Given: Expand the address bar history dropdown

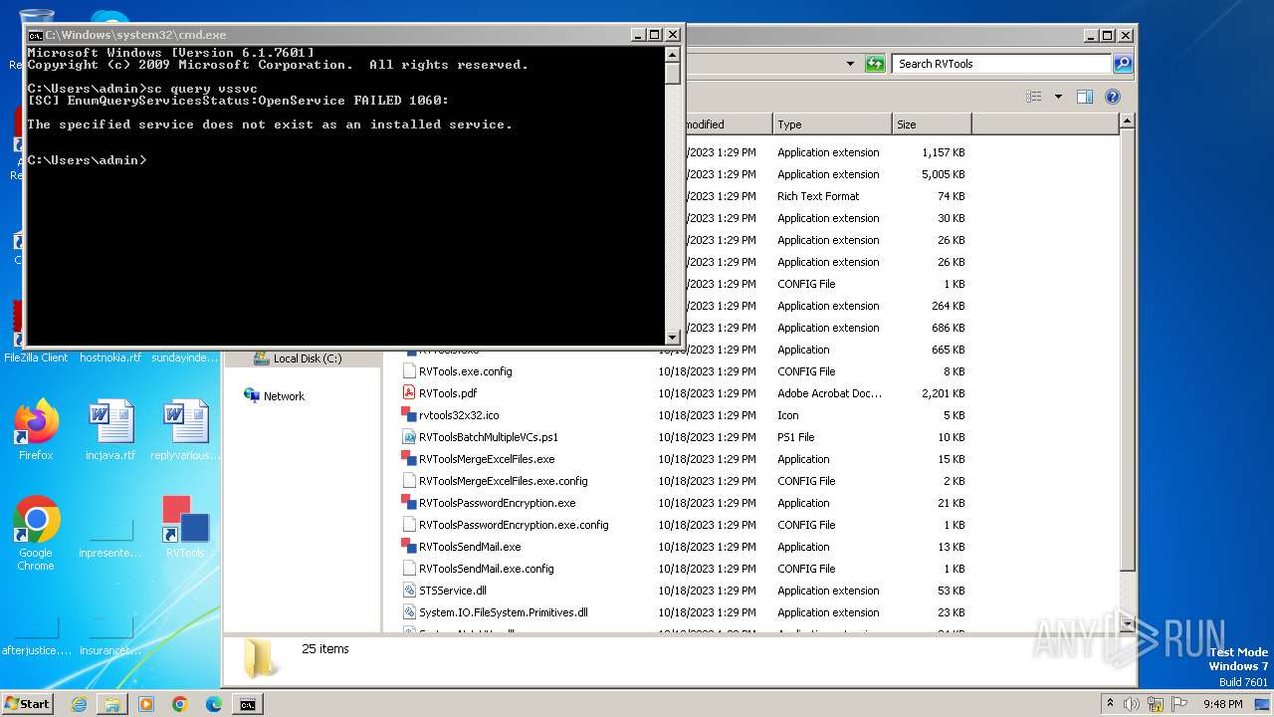Looking at the screenshot, I should pyautogui.click(x=850, y=64).
